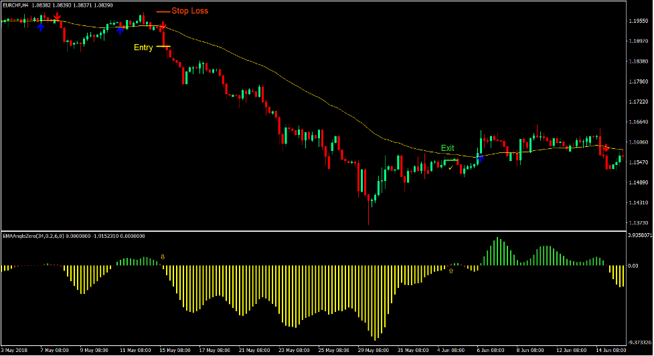Click the blue up arrow near 11 May

(120, 30)
